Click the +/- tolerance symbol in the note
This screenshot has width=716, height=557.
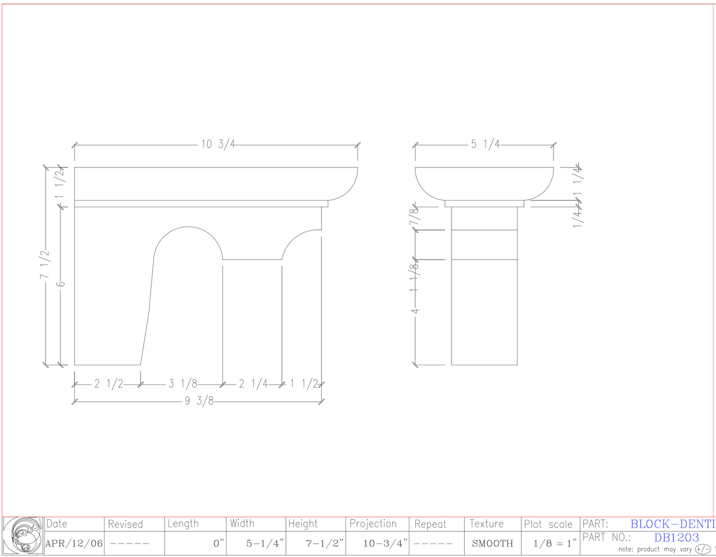tap(703, 549)
